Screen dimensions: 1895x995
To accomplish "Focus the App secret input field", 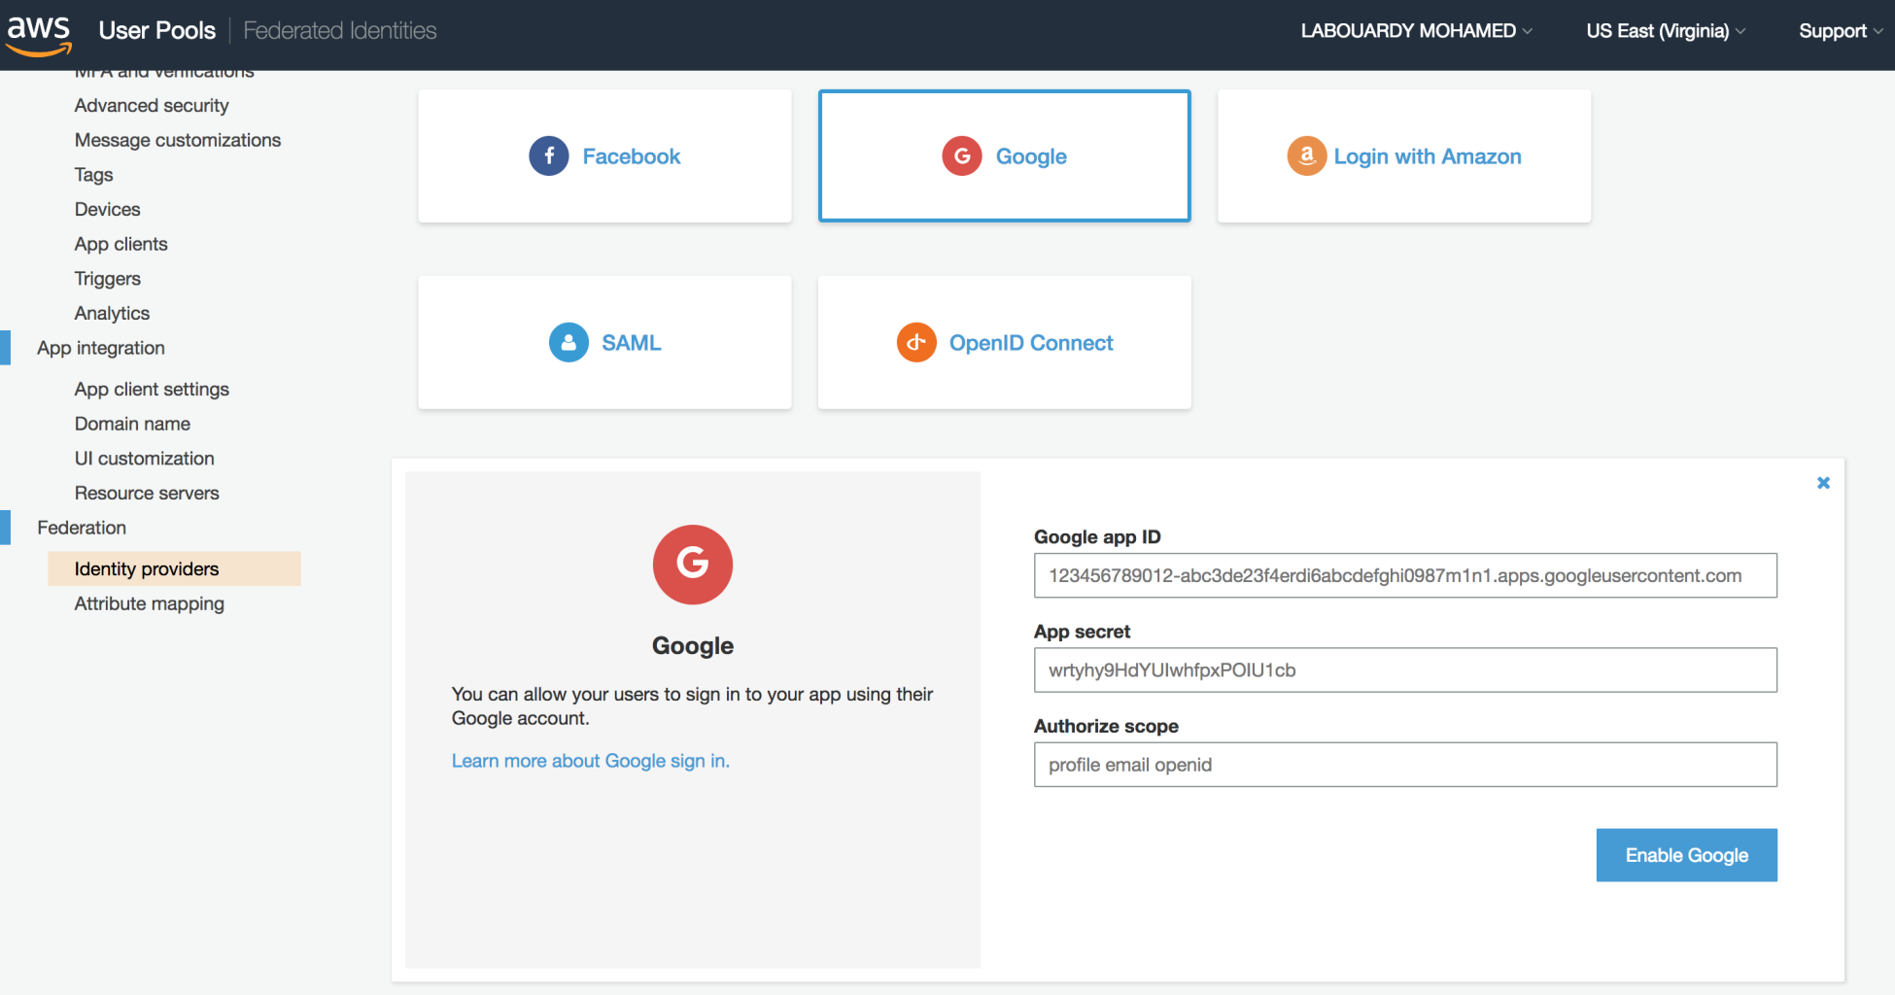I will coord(1405,669).
